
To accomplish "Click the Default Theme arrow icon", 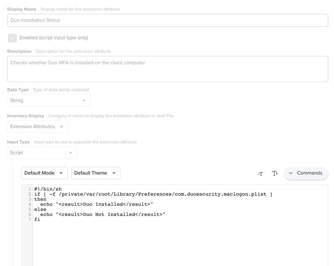I will [114, 173].
